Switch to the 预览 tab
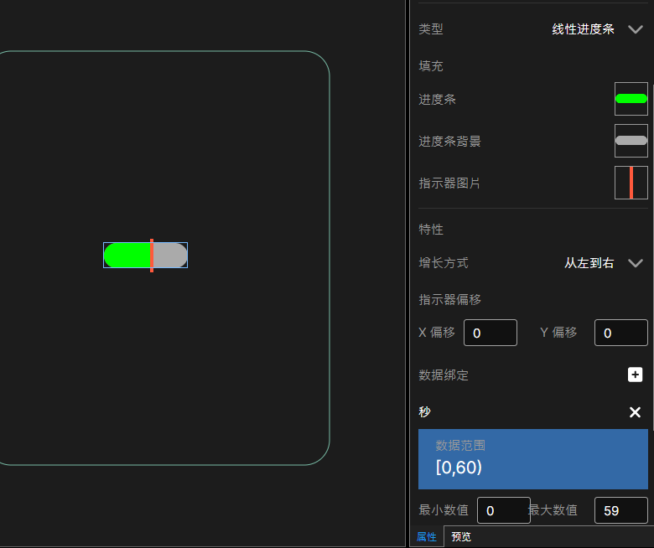The width and height of the screenshot is (654, 548). 461,537
